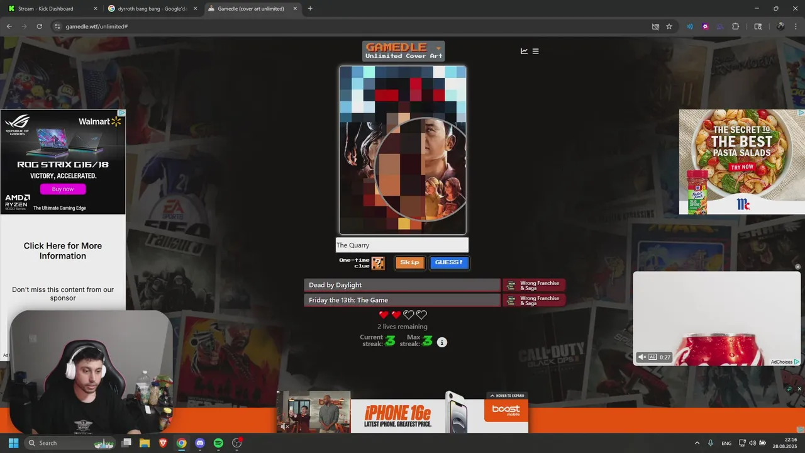The height and width of the screenshot is (453, 805).
Task: View site information icon in address bar
Action: tap(57, 26)
